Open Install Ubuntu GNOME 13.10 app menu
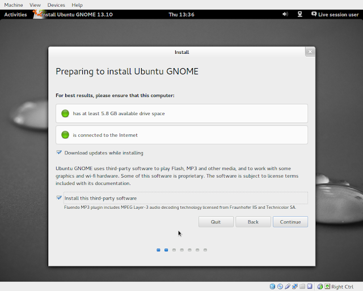The image size is (363, 291). (x=77, y=15)
